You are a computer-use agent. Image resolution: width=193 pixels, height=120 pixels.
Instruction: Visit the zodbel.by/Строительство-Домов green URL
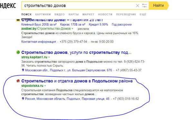coord(46,29)
